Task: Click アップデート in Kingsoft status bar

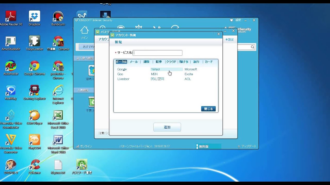Action: 247,146
